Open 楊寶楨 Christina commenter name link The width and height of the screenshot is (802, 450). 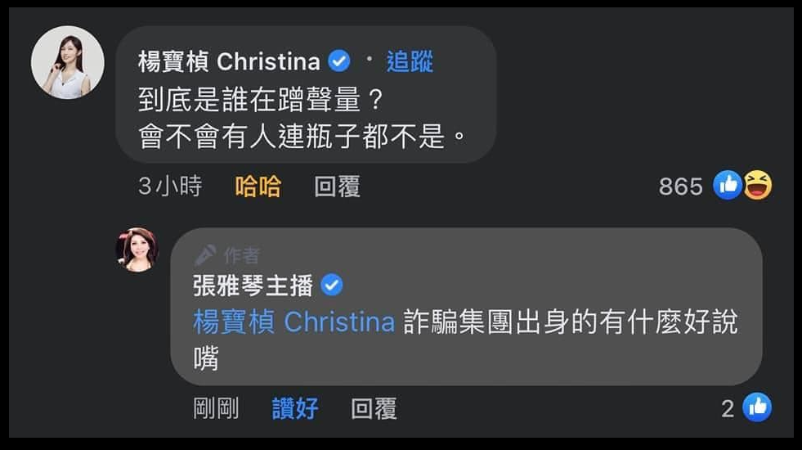pos(229,61)
